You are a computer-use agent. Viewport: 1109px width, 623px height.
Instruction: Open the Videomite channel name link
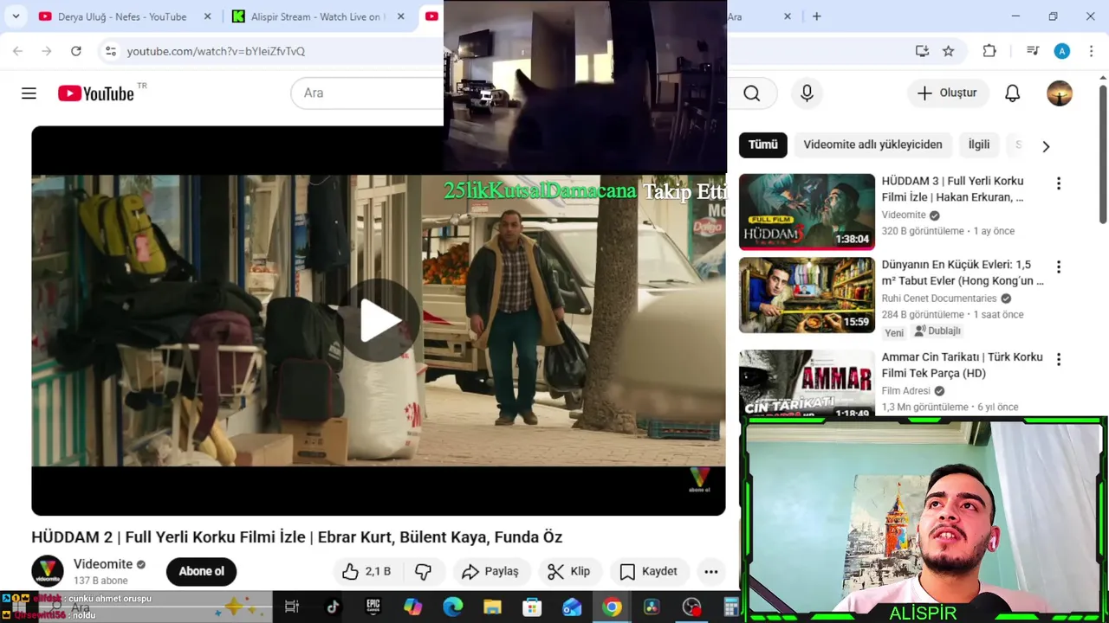(103, 564)
